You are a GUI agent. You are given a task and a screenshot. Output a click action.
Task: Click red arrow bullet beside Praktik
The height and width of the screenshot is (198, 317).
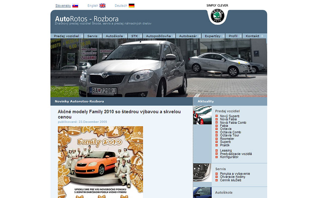pyautogui.click(x=216, y=145)
